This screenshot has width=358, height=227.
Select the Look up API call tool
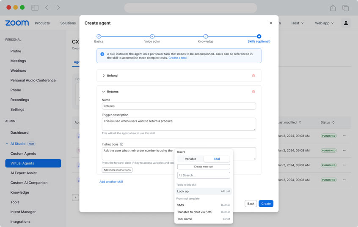(204, 191)
